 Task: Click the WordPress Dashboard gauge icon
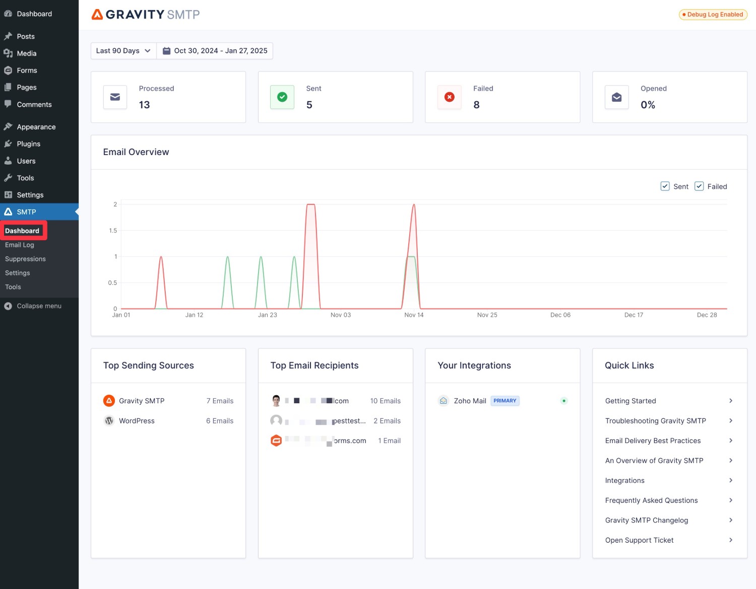pyautogui.click(x=8, y=14)
